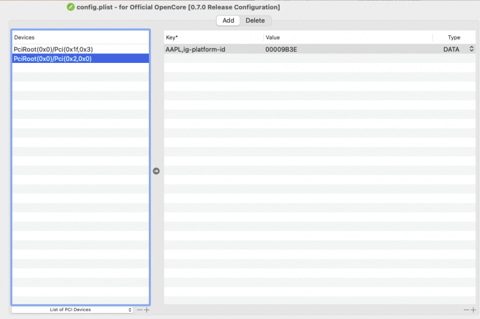
Task: Click the Type column header
Action: point(454,37)
